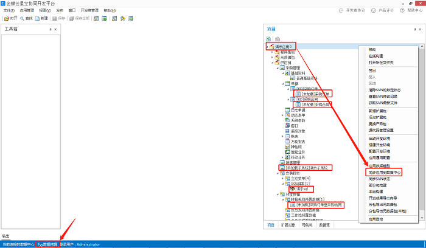Expand the 程序集包 tree node arrow
Screen dimensions: 426x248
point(272,52)
